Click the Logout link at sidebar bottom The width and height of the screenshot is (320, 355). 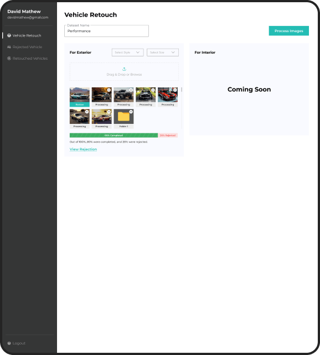(16, 343)
